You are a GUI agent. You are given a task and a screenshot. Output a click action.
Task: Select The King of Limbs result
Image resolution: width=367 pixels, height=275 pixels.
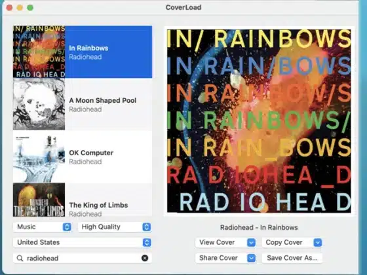(x=83, y=200)
